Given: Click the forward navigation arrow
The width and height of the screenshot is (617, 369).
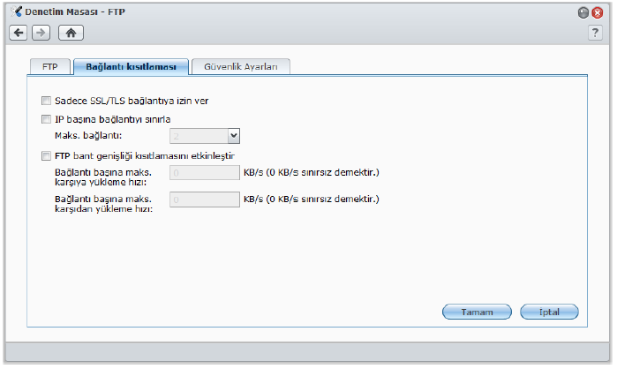Looking at the screenshot, I should click(41, 32).
